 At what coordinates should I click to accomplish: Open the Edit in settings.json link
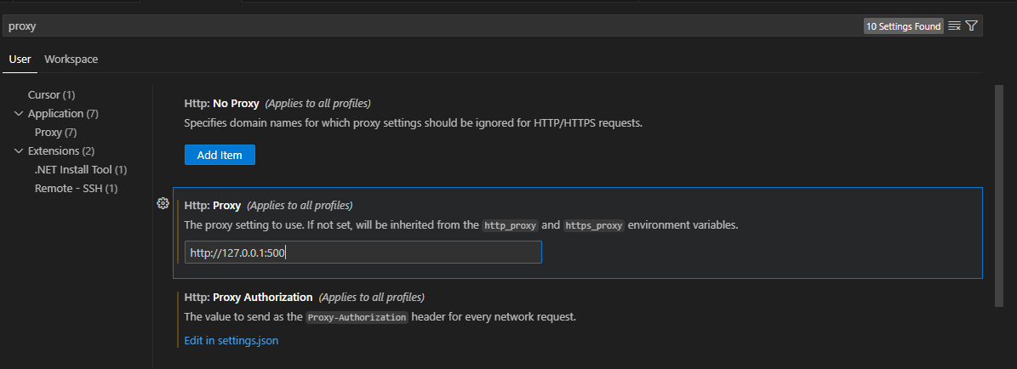point(231,341)
